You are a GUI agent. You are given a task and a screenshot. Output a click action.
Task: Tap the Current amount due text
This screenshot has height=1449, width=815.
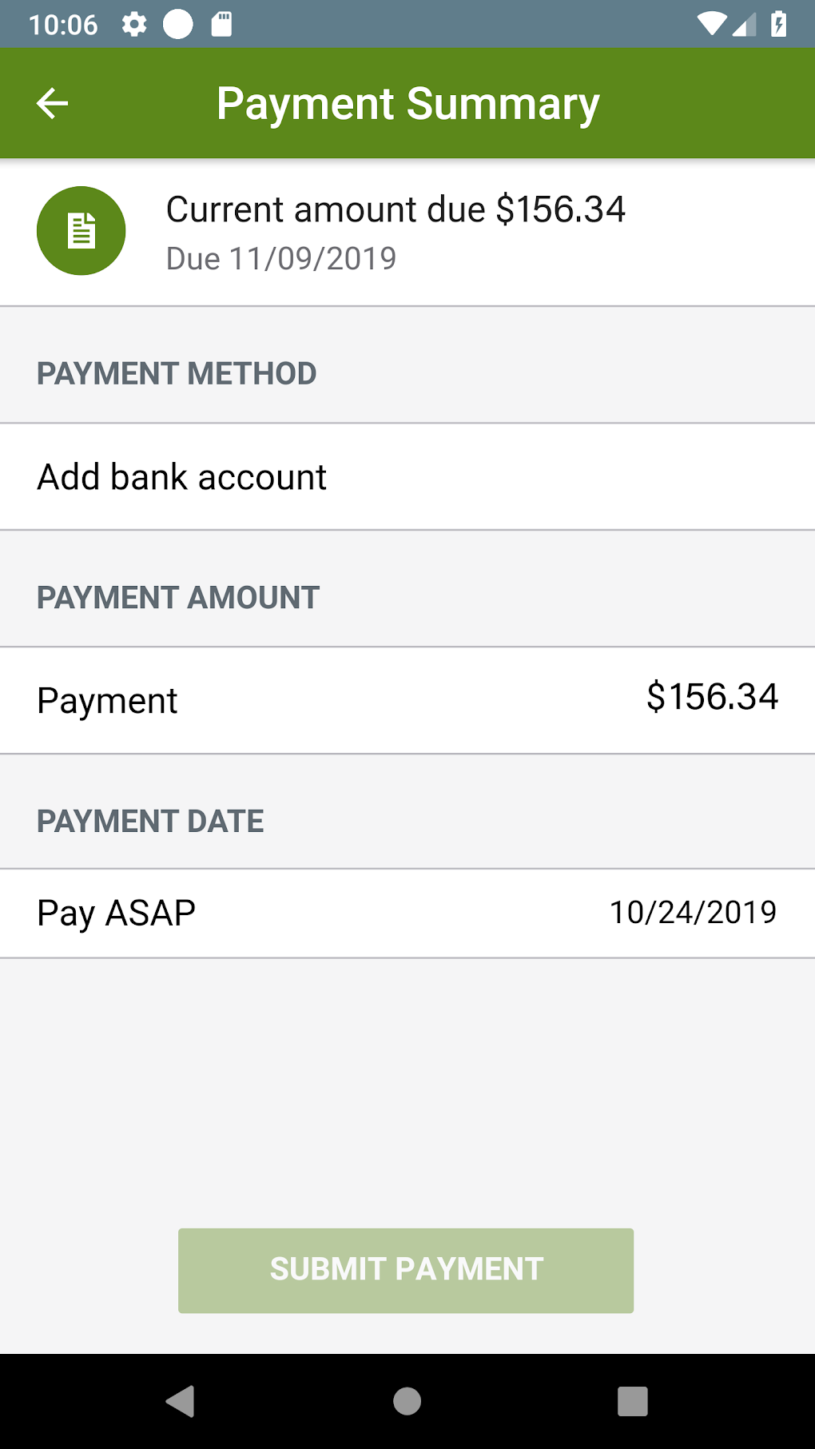396,209
